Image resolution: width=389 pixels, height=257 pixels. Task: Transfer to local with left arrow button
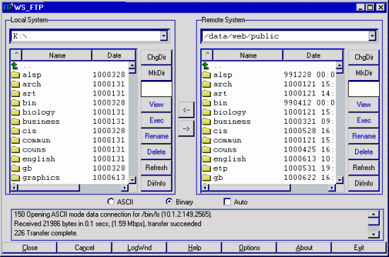coord(186,110)
